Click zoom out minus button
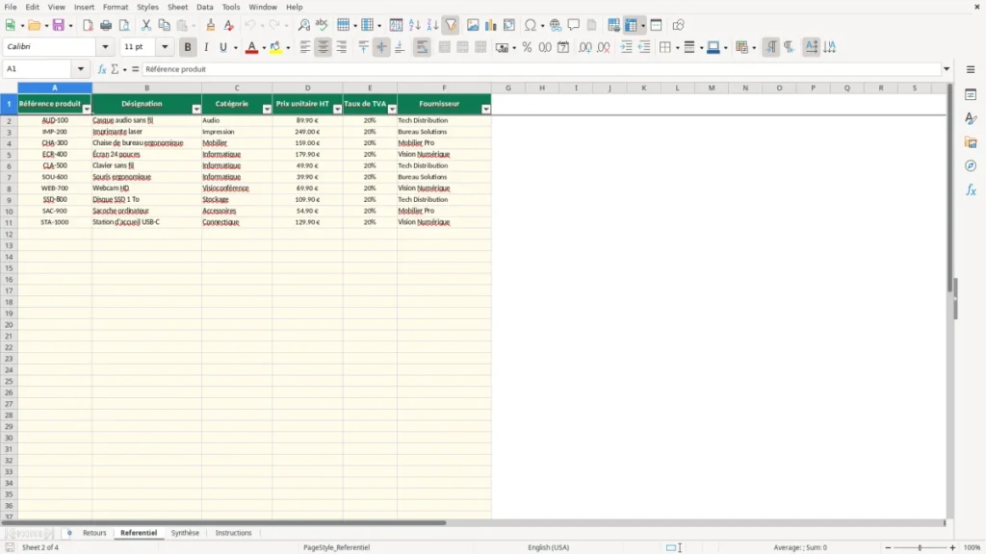The width and height of the screenshot is (986, 554). (887, 547)
